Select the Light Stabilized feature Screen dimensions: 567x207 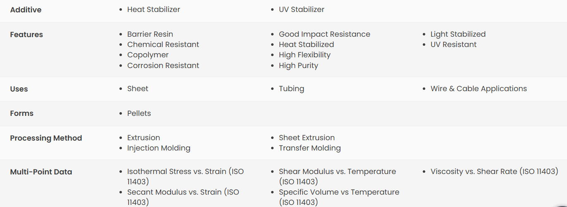[x=458, y=34]
